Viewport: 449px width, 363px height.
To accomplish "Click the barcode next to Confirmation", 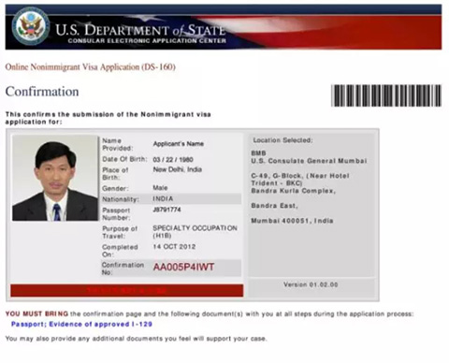I will point(386,95).
